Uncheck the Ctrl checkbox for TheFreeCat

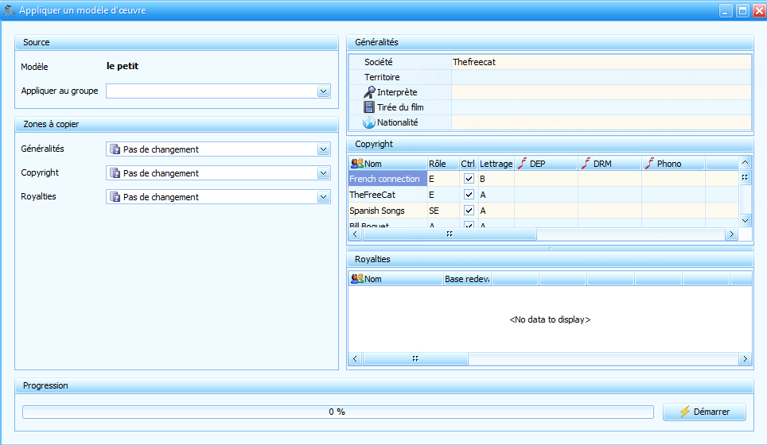click(469, 195)
